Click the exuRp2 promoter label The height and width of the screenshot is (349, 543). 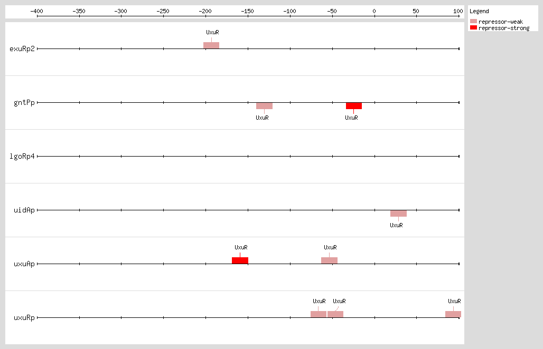[22, 49]
